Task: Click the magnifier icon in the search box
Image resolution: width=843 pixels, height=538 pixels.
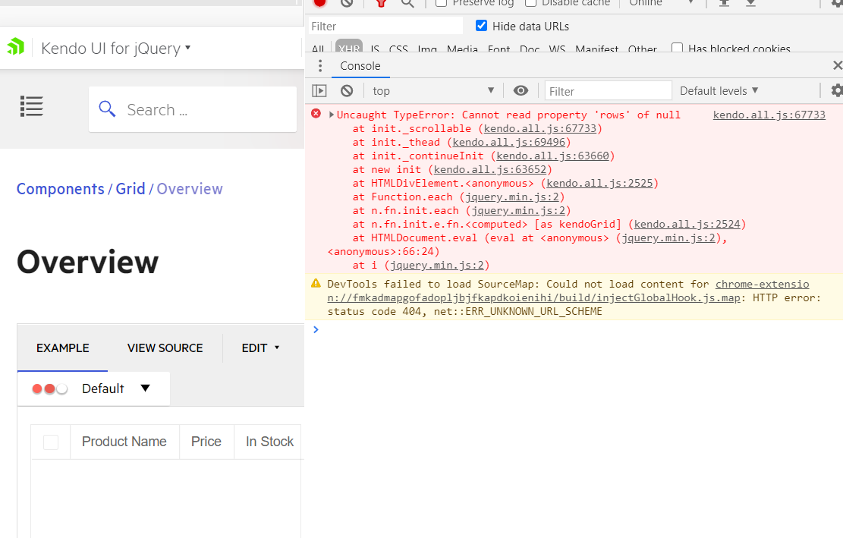Action: (x=108, y=109)
